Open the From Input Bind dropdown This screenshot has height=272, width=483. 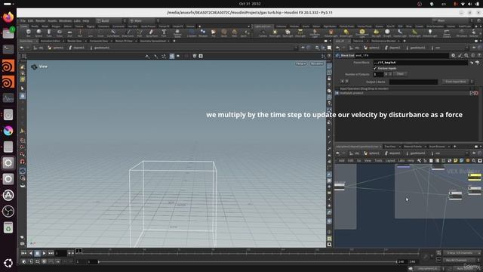tap(457, 82)
